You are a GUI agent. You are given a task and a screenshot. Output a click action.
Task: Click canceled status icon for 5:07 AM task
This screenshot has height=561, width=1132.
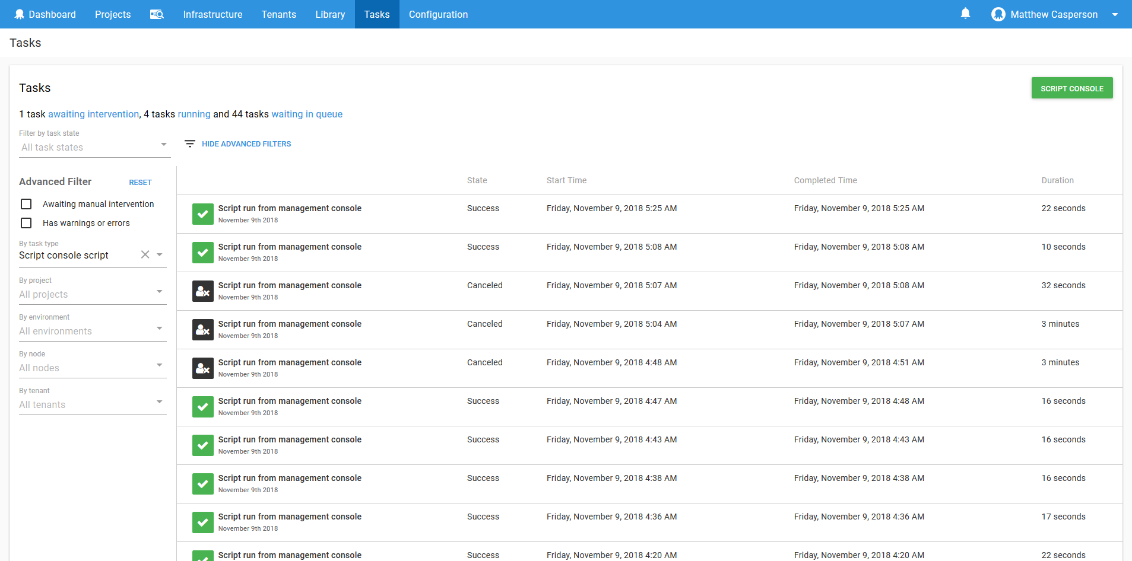click(x=203, y=291)
